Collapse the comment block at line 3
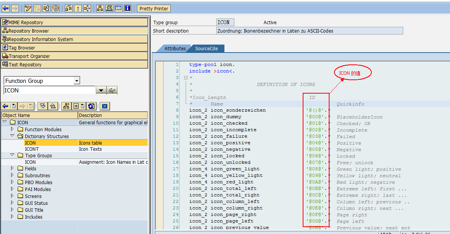This screenshot has width=450, height=234. (x=186, y=77)
